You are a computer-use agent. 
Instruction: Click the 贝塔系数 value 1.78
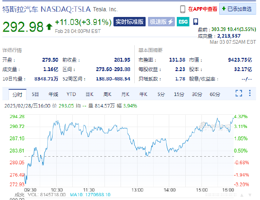click(x=180, y=79)
